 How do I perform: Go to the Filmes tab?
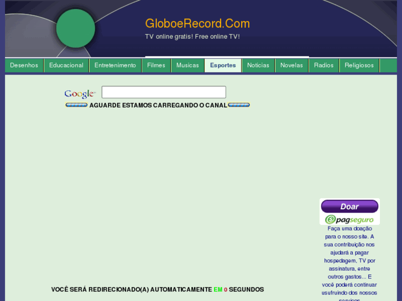pyautogui.click(x=156, y=65)
